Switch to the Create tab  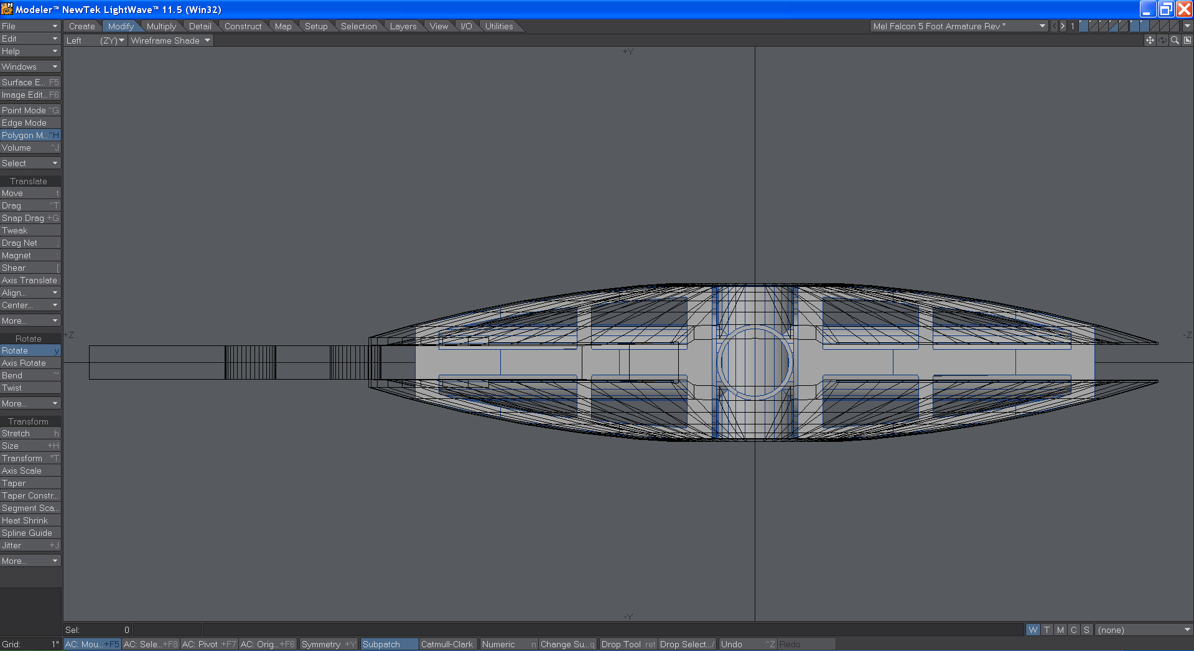pos(82,26)
